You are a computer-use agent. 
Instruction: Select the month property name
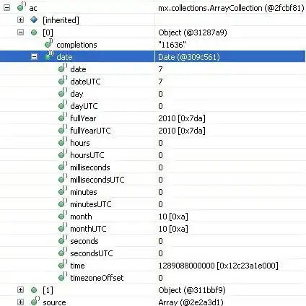(81, 217)
